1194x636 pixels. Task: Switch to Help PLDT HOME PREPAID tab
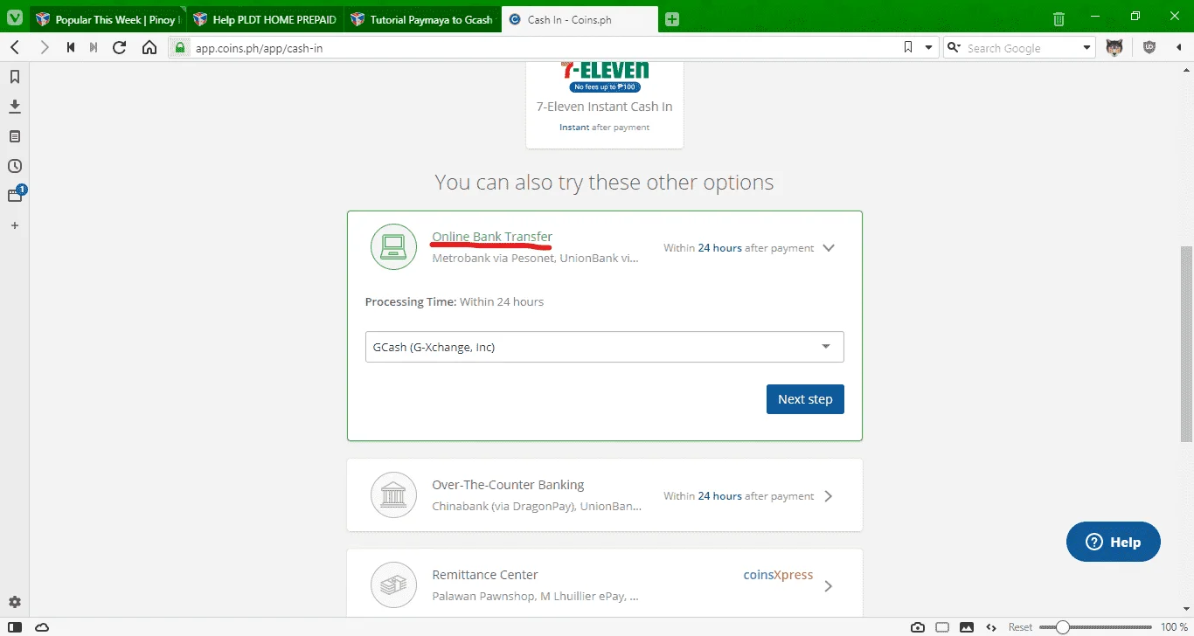[x=266, y=19]
